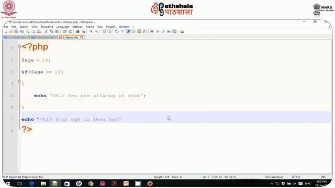
Task: Toggle the highlighted Indent Guide icon
Action: coord(128,31)
